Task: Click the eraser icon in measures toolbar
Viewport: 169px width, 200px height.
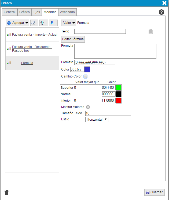Action: point(34,23)
